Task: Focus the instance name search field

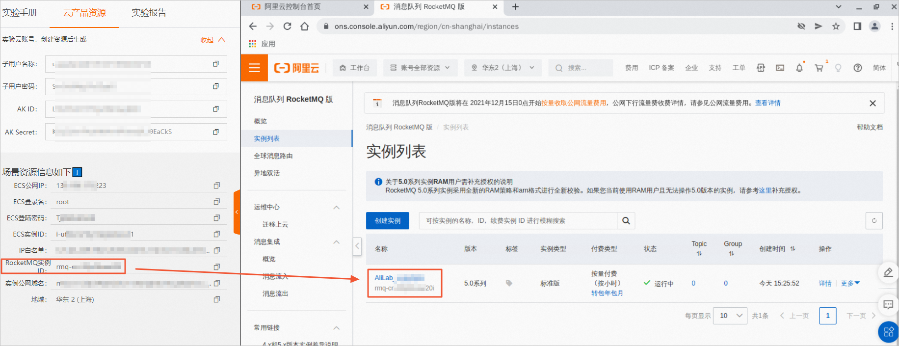Action: (x=518, y=221)
